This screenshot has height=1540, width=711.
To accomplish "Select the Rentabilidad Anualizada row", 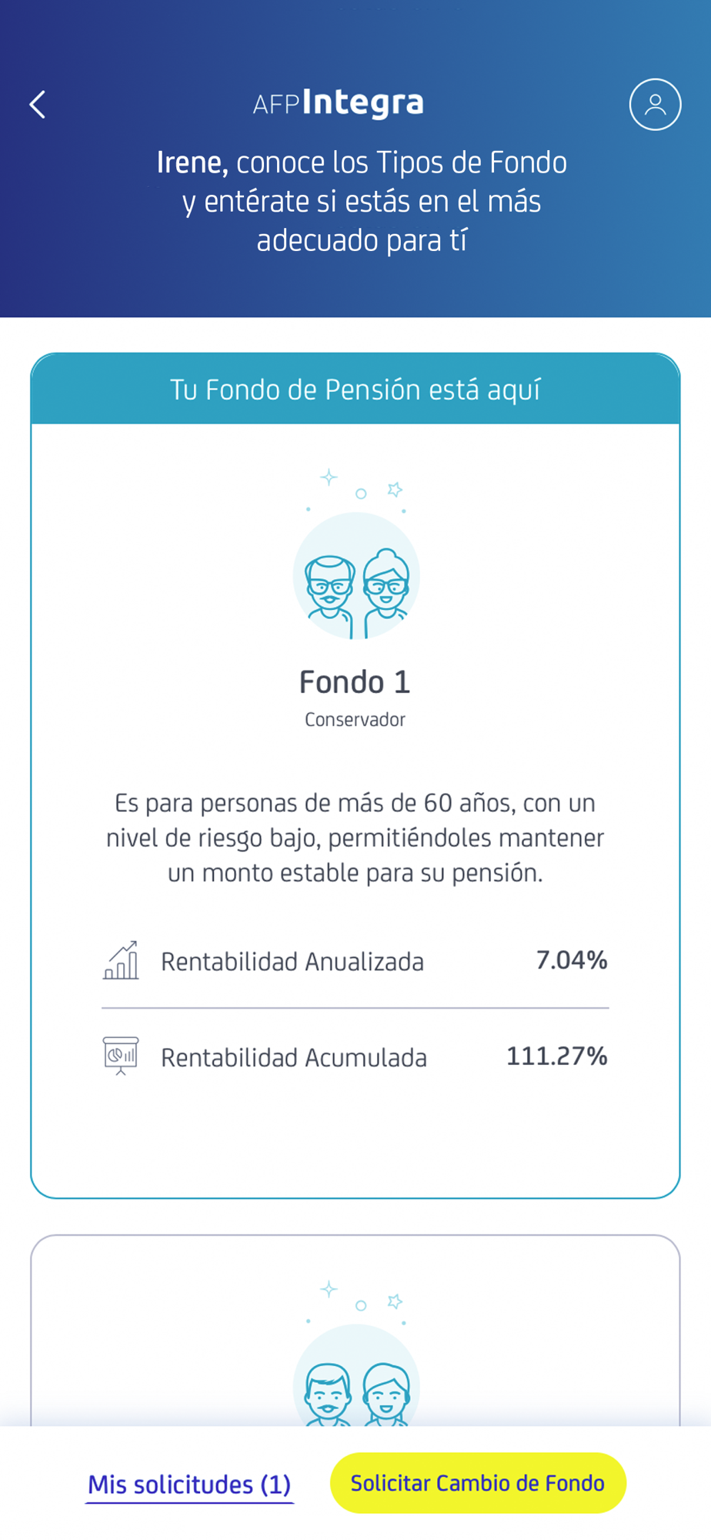I will pos(355,961).
